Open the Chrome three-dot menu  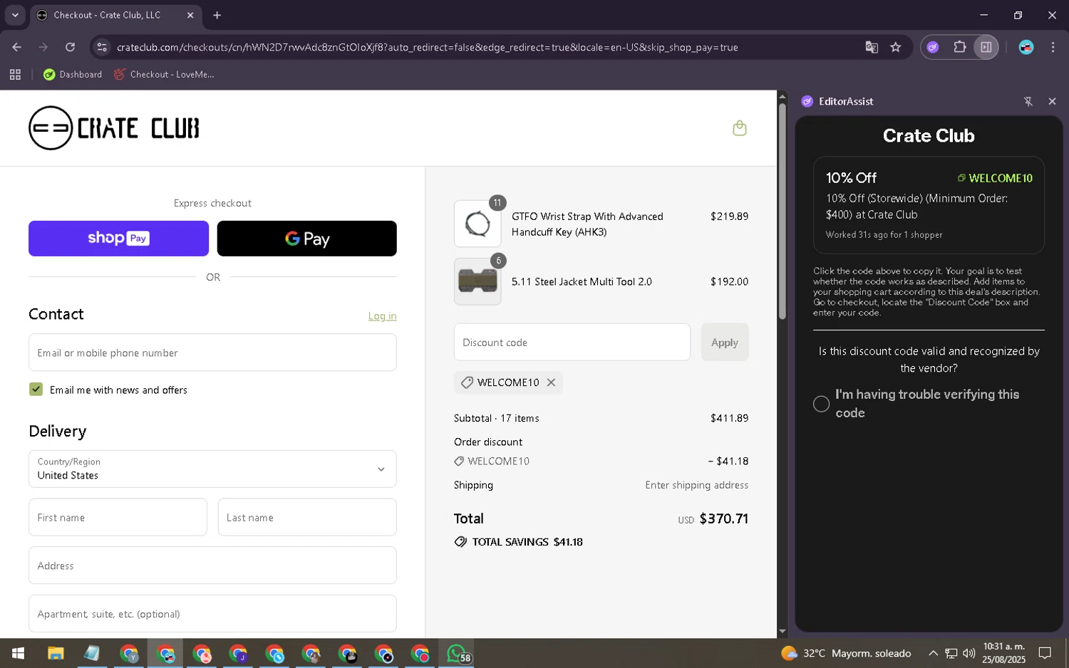tap(1053, 47)
